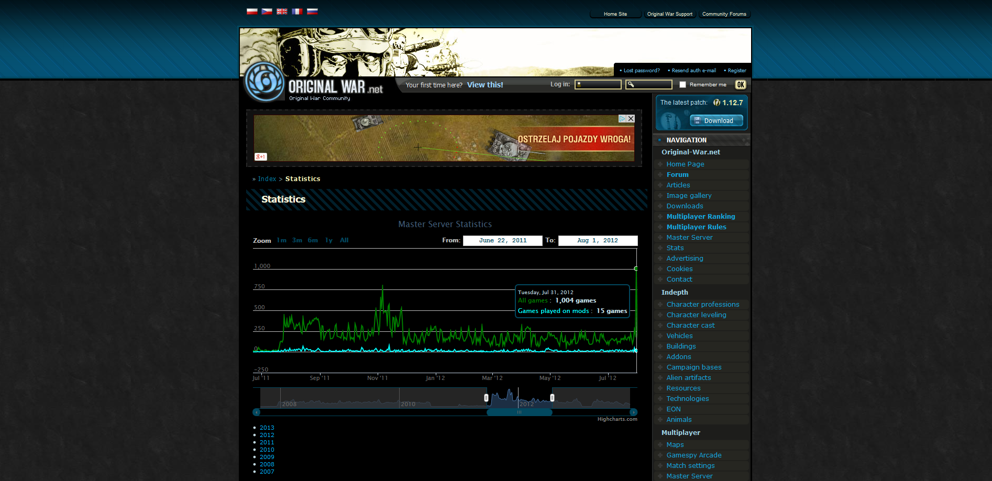This screenshot has width=992, height=481.
Task: Open the Highcharts.com credit link
Action: click(x=618, y=419)
